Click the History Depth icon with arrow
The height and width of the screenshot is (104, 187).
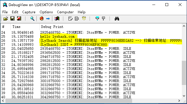(x=77, y=19)
